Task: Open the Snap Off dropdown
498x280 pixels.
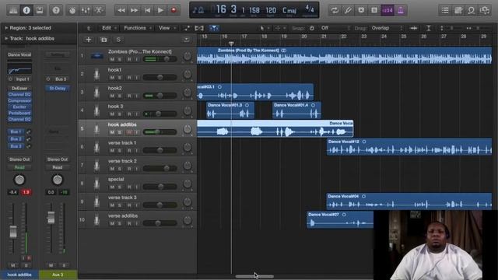Action: pyautogui.click(x=335, y=28)
